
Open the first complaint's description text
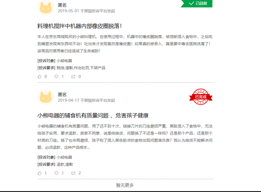tap(125, 44)
